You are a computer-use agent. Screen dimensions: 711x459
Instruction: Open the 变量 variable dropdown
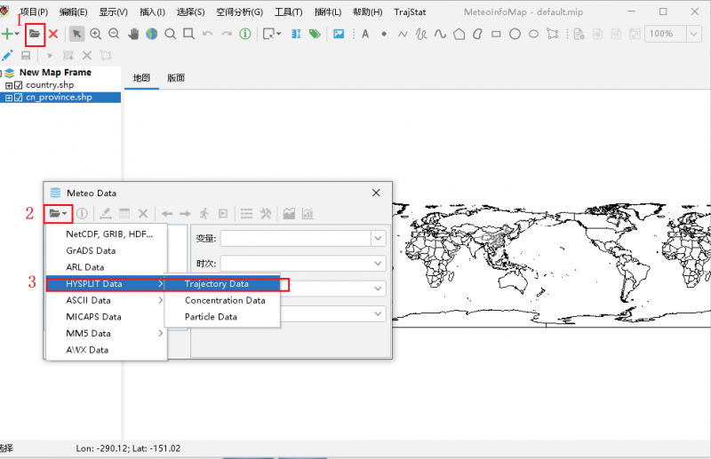[378, 238]
